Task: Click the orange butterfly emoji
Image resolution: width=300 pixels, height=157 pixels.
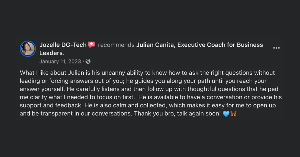Action: pyautogui.click(x=233, y=114)
